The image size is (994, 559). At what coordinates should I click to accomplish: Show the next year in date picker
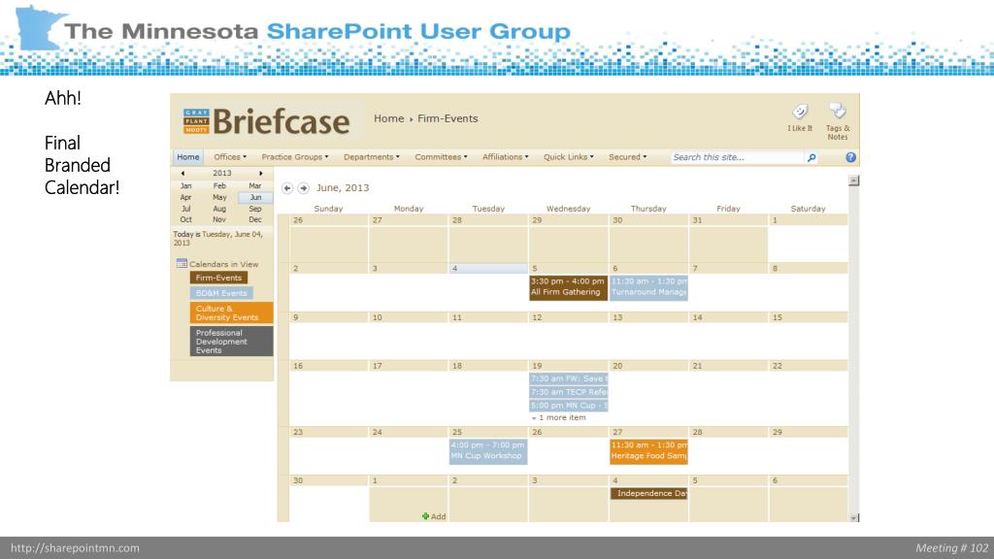pyautogui.click(x=260, y=173)
